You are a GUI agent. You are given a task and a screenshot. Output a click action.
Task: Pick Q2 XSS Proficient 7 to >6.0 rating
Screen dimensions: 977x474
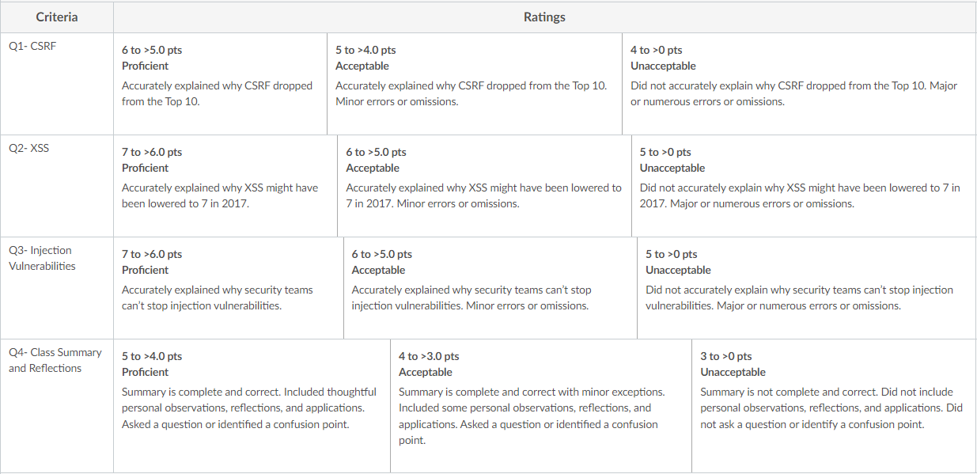[x=225, y=186]
